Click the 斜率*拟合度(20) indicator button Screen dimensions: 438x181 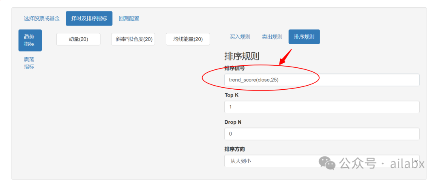click(133, 39)
